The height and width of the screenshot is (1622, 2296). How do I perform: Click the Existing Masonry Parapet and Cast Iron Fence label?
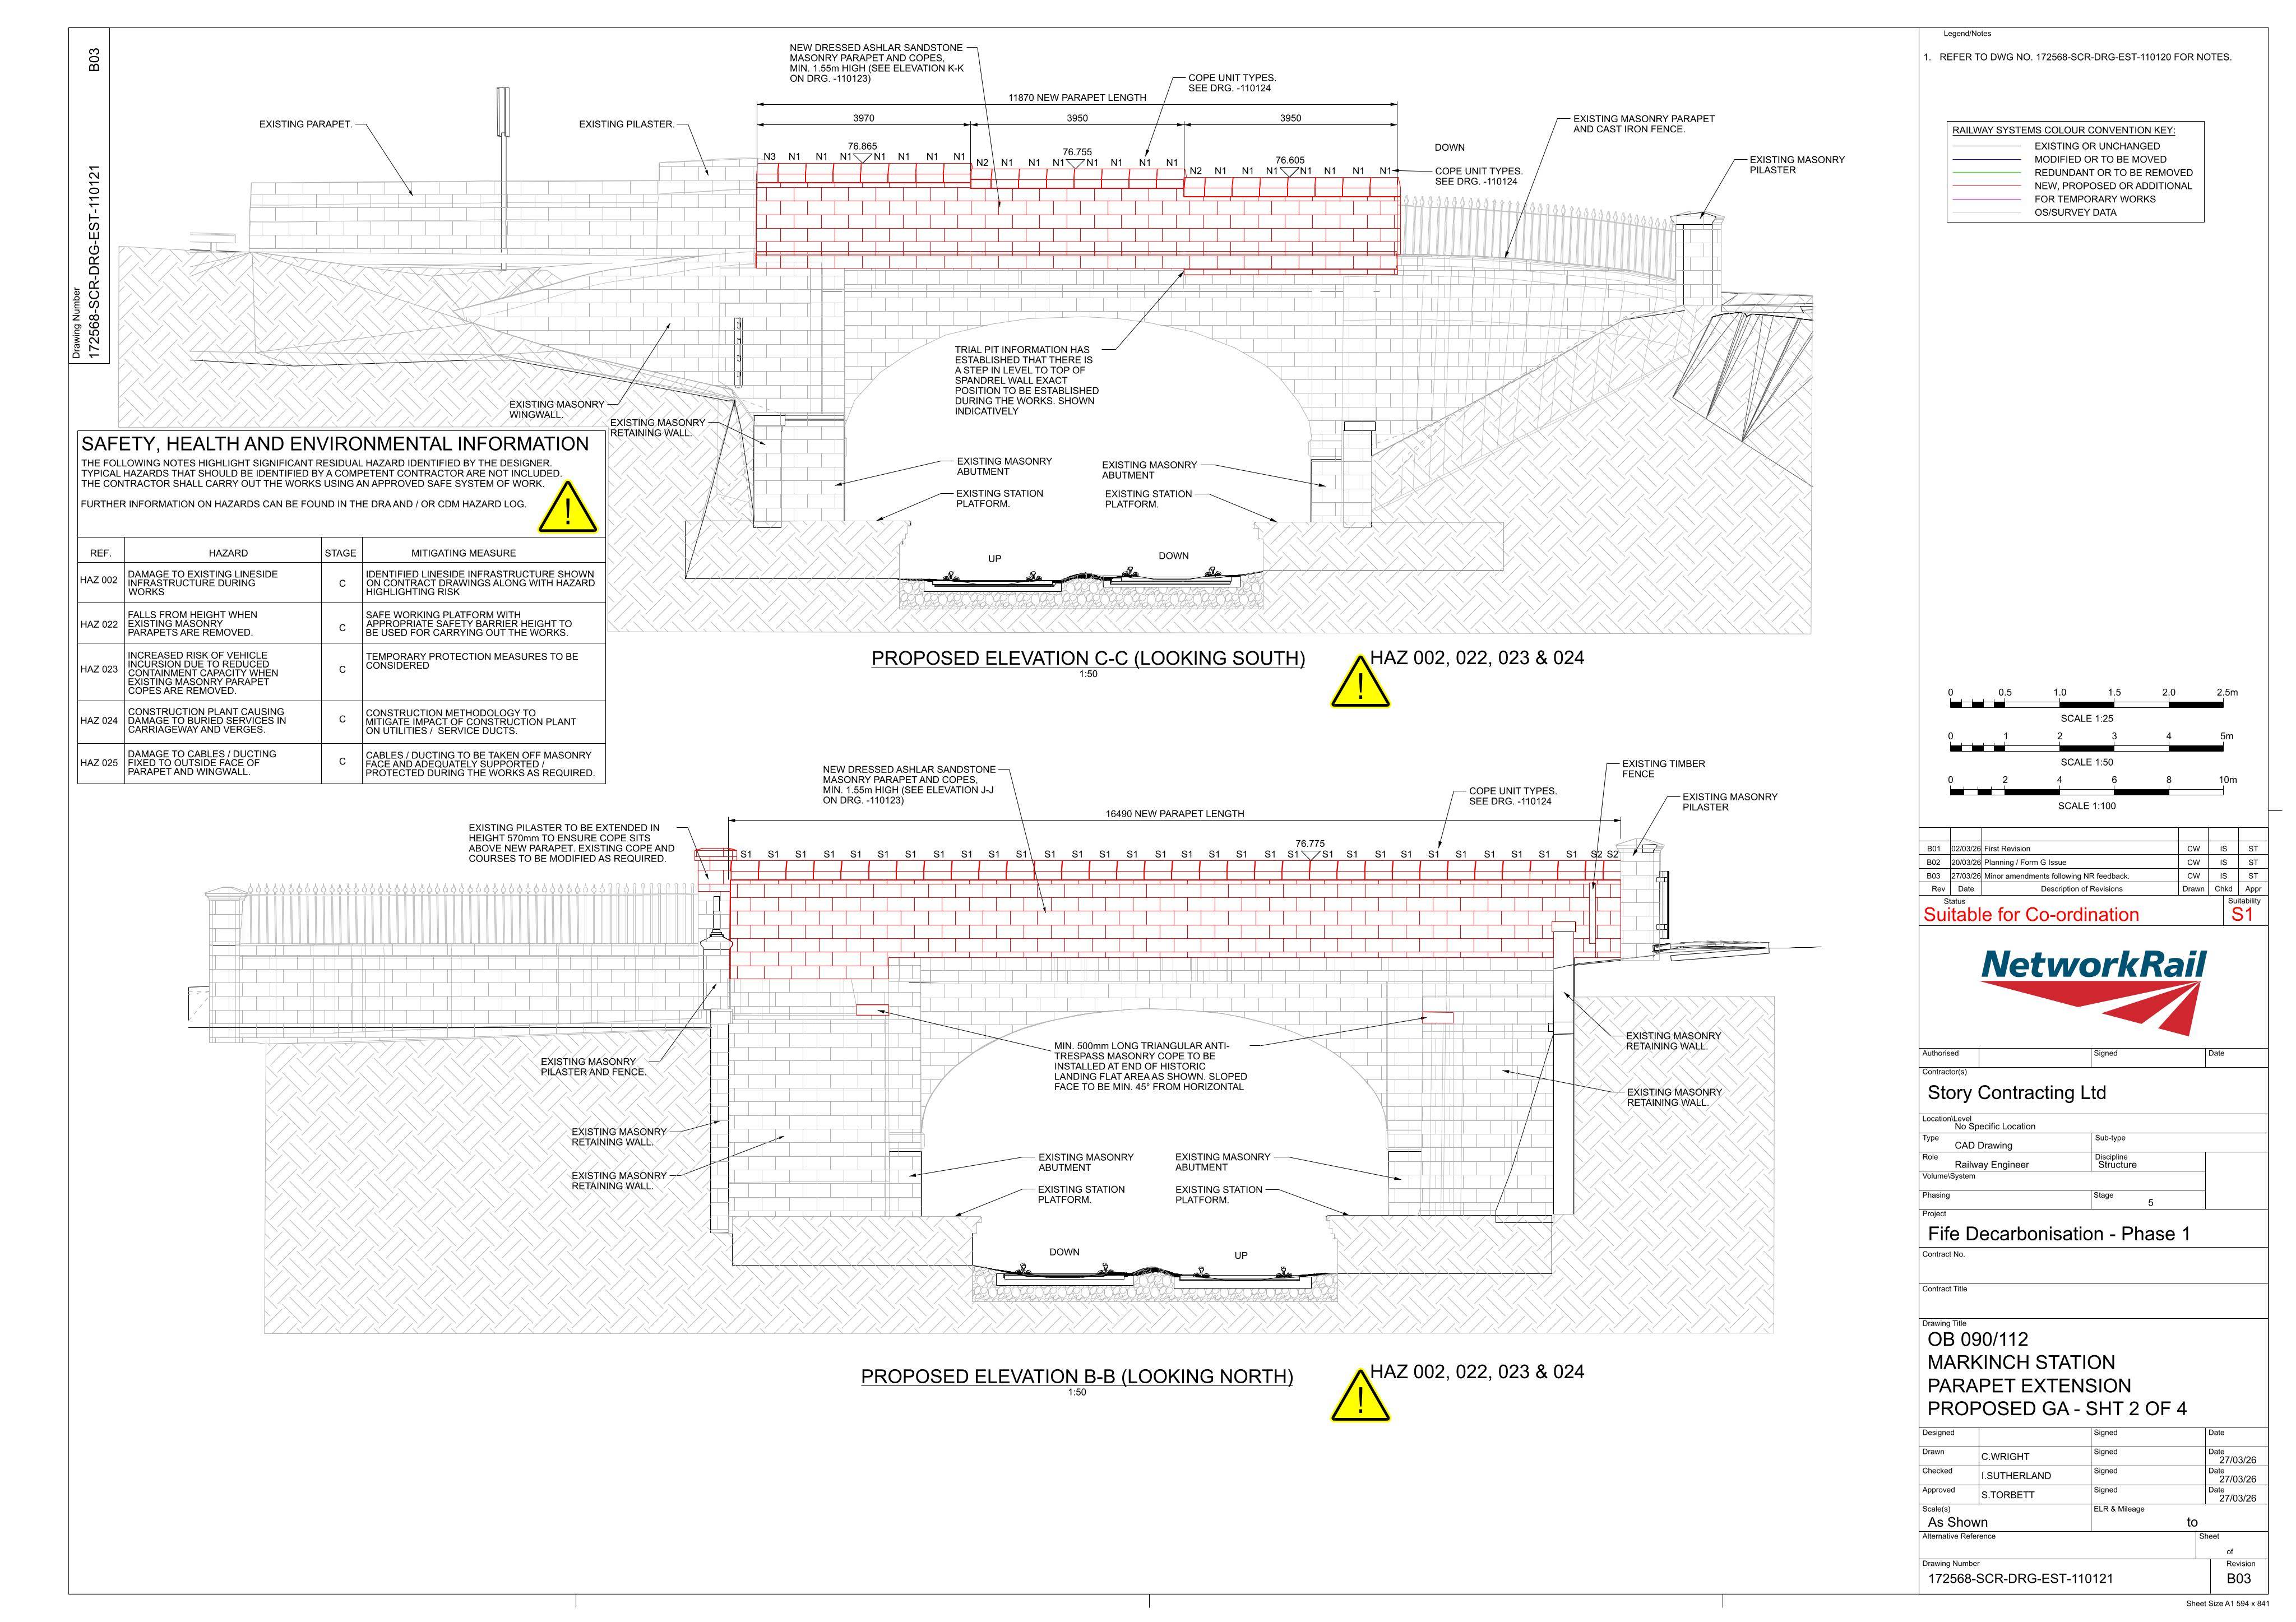point(1644,124)
